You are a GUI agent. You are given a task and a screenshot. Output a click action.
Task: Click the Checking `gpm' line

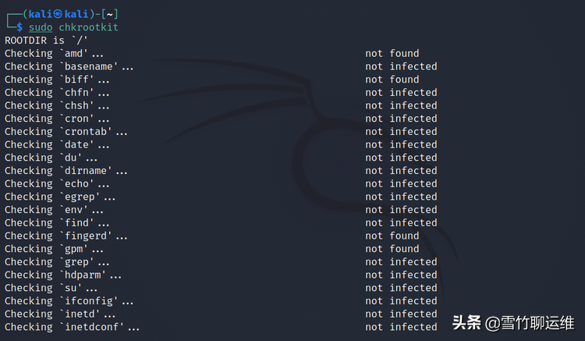coord(54,249)
